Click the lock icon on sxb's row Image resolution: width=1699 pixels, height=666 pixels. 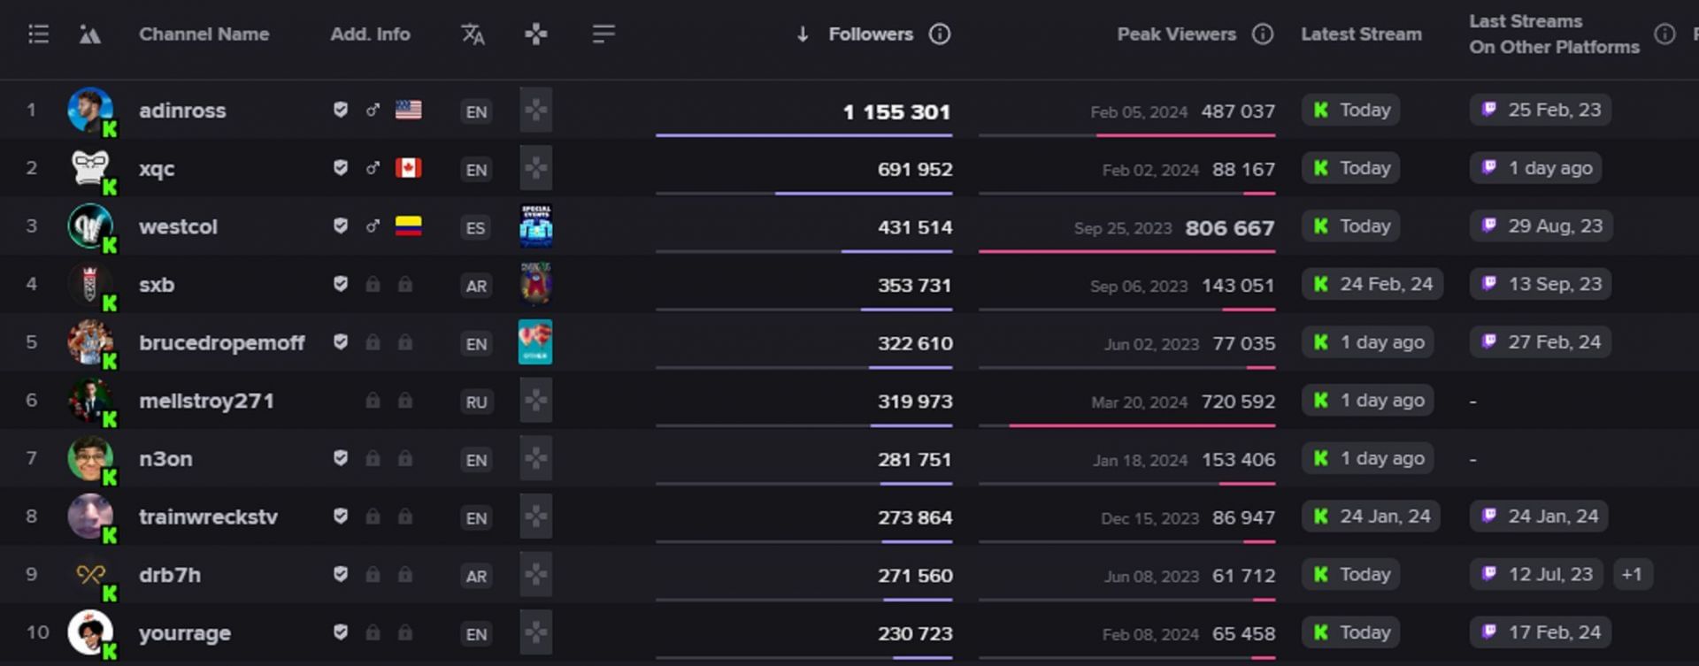(373, 285)
